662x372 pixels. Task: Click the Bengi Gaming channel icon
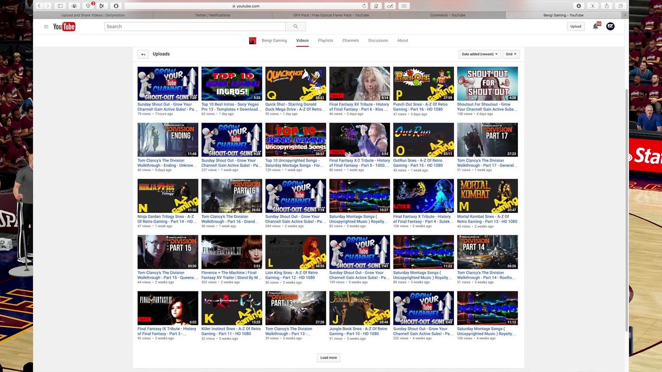(x=252, y=40)
